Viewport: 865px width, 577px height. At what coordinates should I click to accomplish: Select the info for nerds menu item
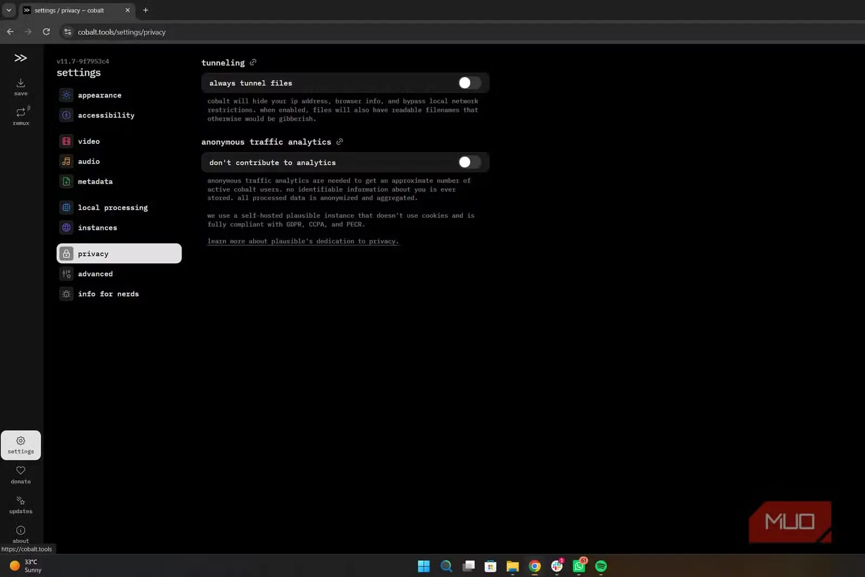point(119,294)
